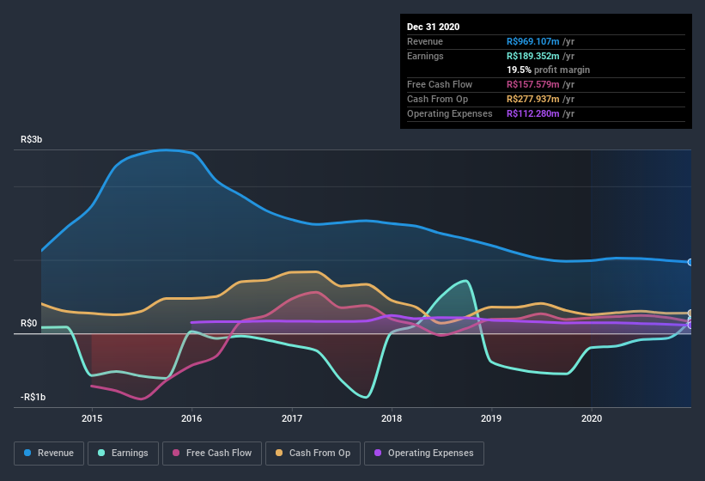Select the 2018 label on the time axis
Screen dimensions: 705x481
point(392,418)
